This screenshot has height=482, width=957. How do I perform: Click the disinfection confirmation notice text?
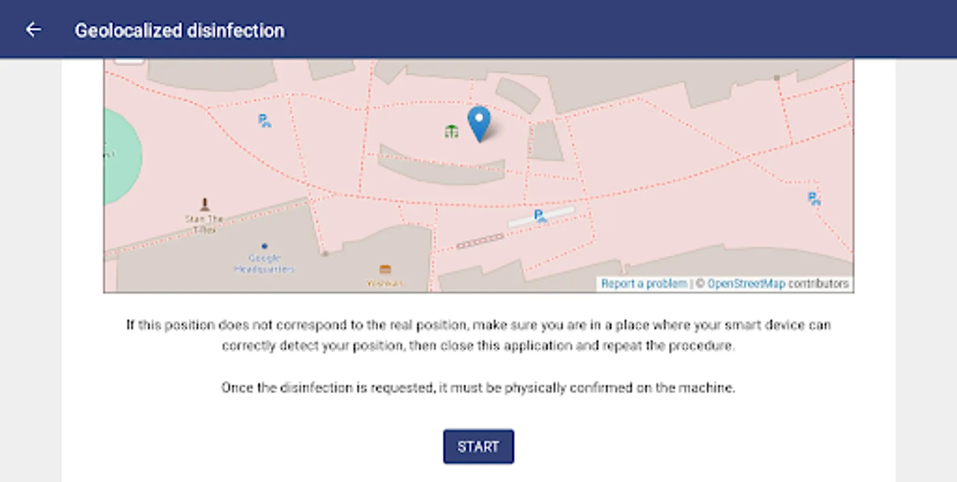tap(478, 387)
